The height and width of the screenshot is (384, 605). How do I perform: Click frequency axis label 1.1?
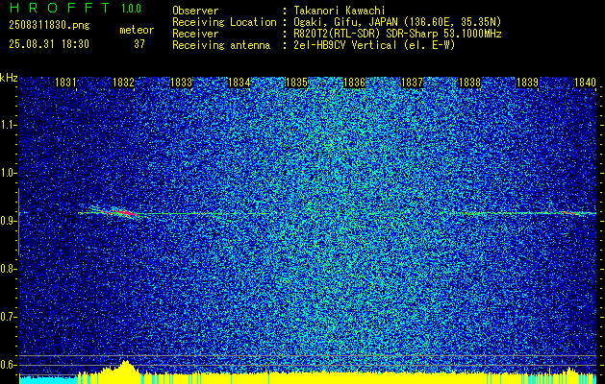8,126
